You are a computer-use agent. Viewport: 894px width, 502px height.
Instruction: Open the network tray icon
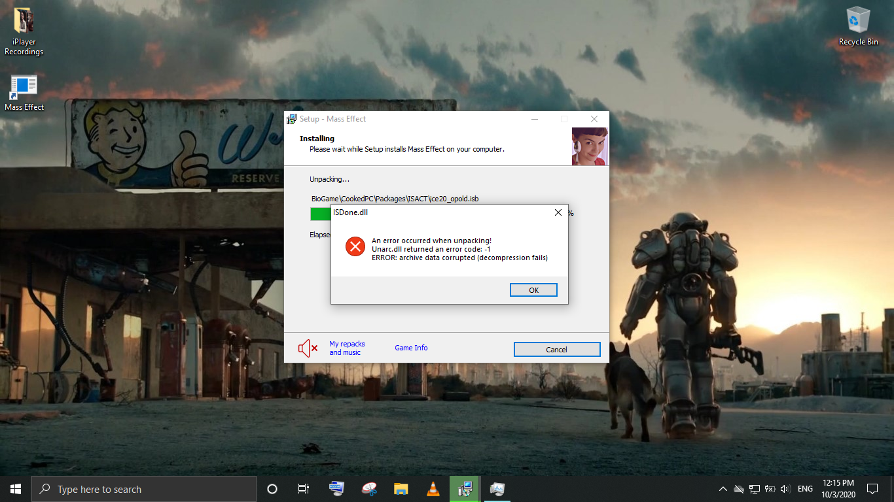coord(755,489)
